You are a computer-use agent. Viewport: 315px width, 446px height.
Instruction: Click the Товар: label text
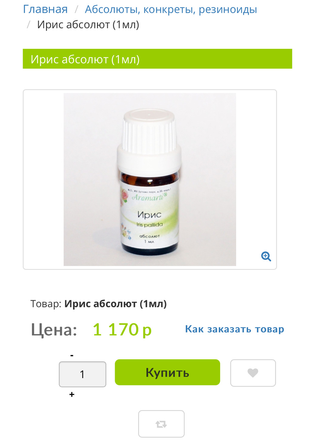click(x=46, y=304)
